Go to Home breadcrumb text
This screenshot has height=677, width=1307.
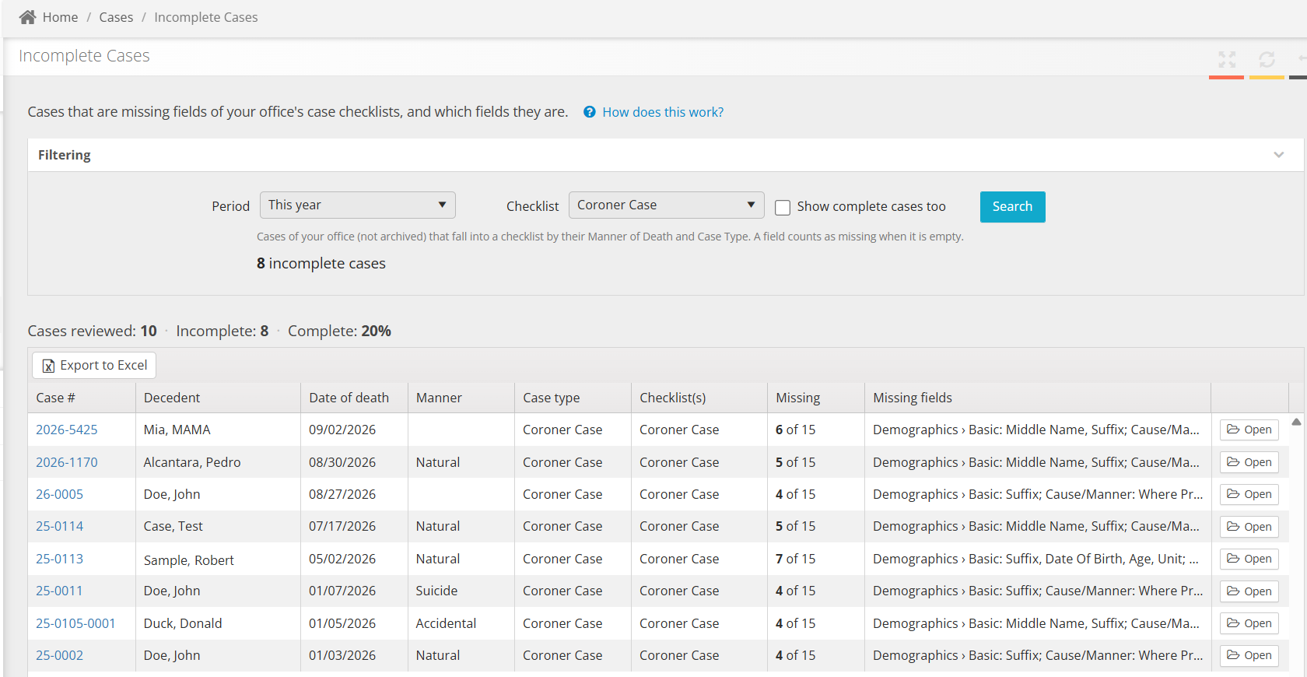pyautogui.click(x=60, y=17)
